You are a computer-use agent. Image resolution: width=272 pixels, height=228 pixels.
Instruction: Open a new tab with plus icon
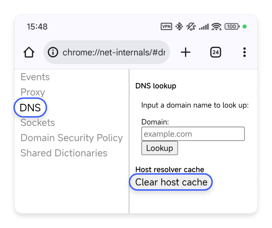click(186, 53)
